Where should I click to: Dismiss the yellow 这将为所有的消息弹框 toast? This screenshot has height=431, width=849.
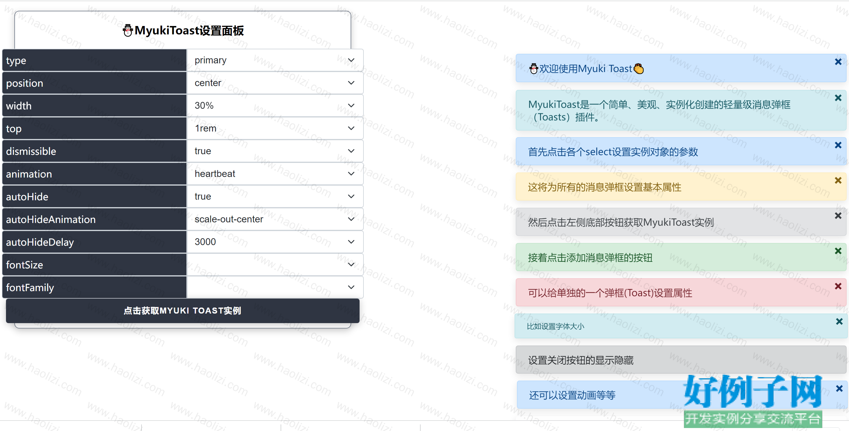[838, 181]
